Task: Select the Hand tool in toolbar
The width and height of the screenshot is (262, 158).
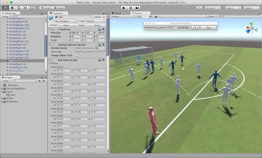Action: pos(5,8)
